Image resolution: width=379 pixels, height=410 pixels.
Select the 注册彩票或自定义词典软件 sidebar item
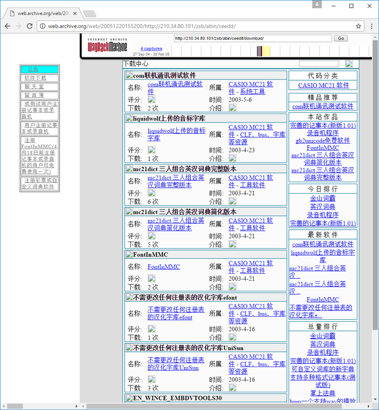coord(39,184)
